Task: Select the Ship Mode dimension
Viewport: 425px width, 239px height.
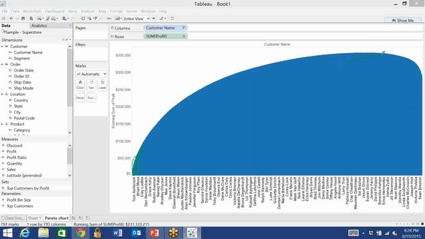Action: click(x=23, y=88)
